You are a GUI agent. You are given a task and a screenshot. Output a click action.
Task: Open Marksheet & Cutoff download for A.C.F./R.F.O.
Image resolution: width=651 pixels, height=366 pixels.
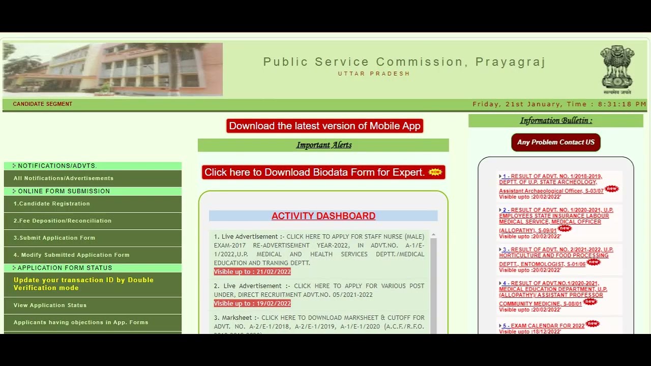tap(319, 324)
